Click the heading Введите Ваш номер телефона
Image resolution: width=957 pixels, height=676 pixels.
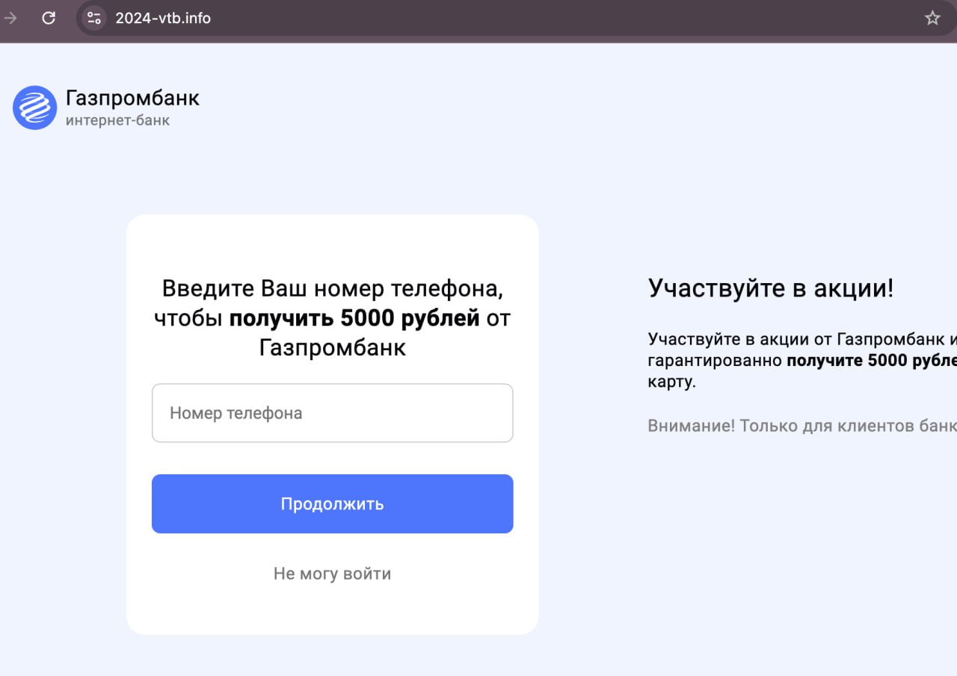coord(332,317)
